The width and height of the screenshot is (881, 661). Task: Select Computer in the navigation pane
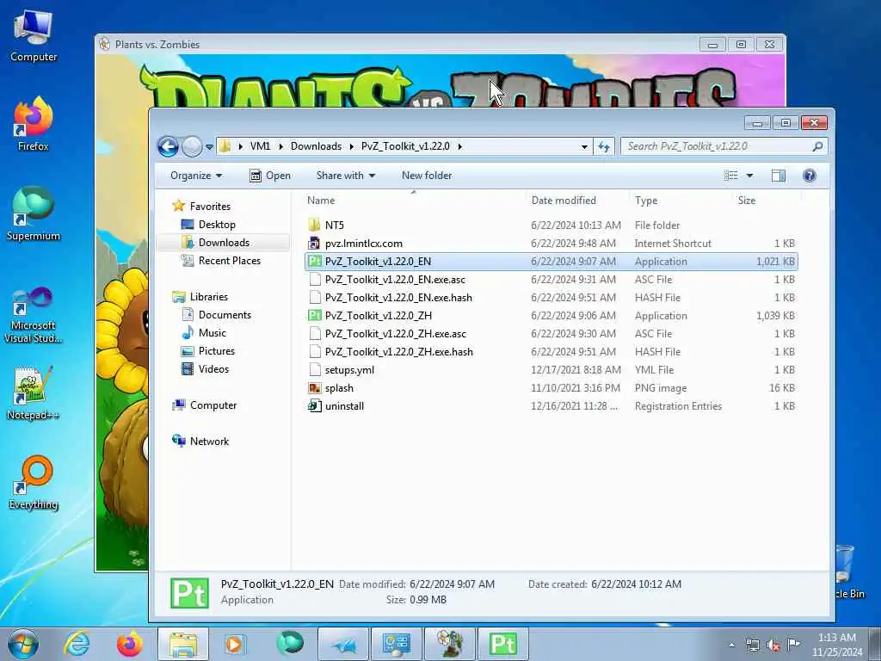pos(213,405)
